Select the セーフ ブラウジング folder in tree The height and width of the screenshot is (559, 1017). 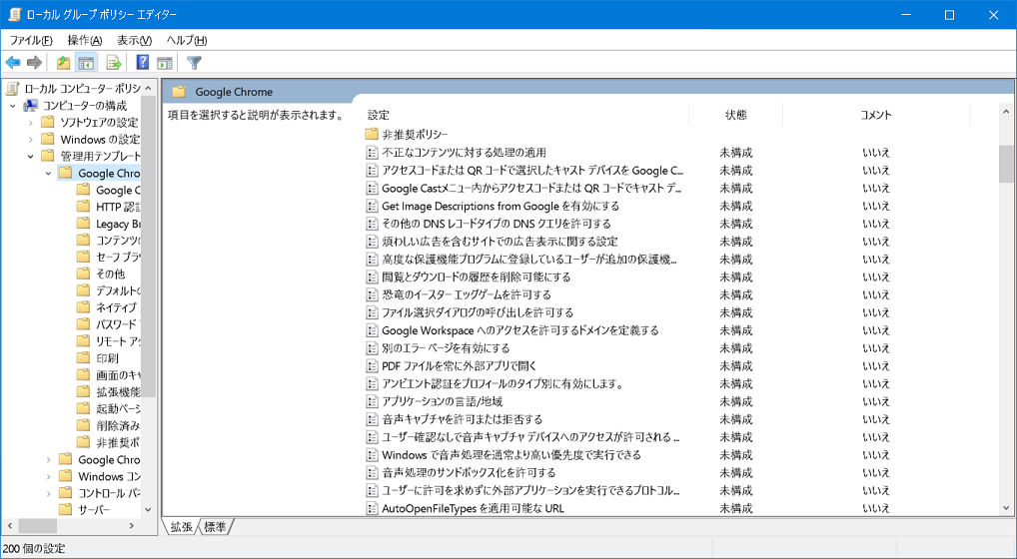(x=108, y=258)
